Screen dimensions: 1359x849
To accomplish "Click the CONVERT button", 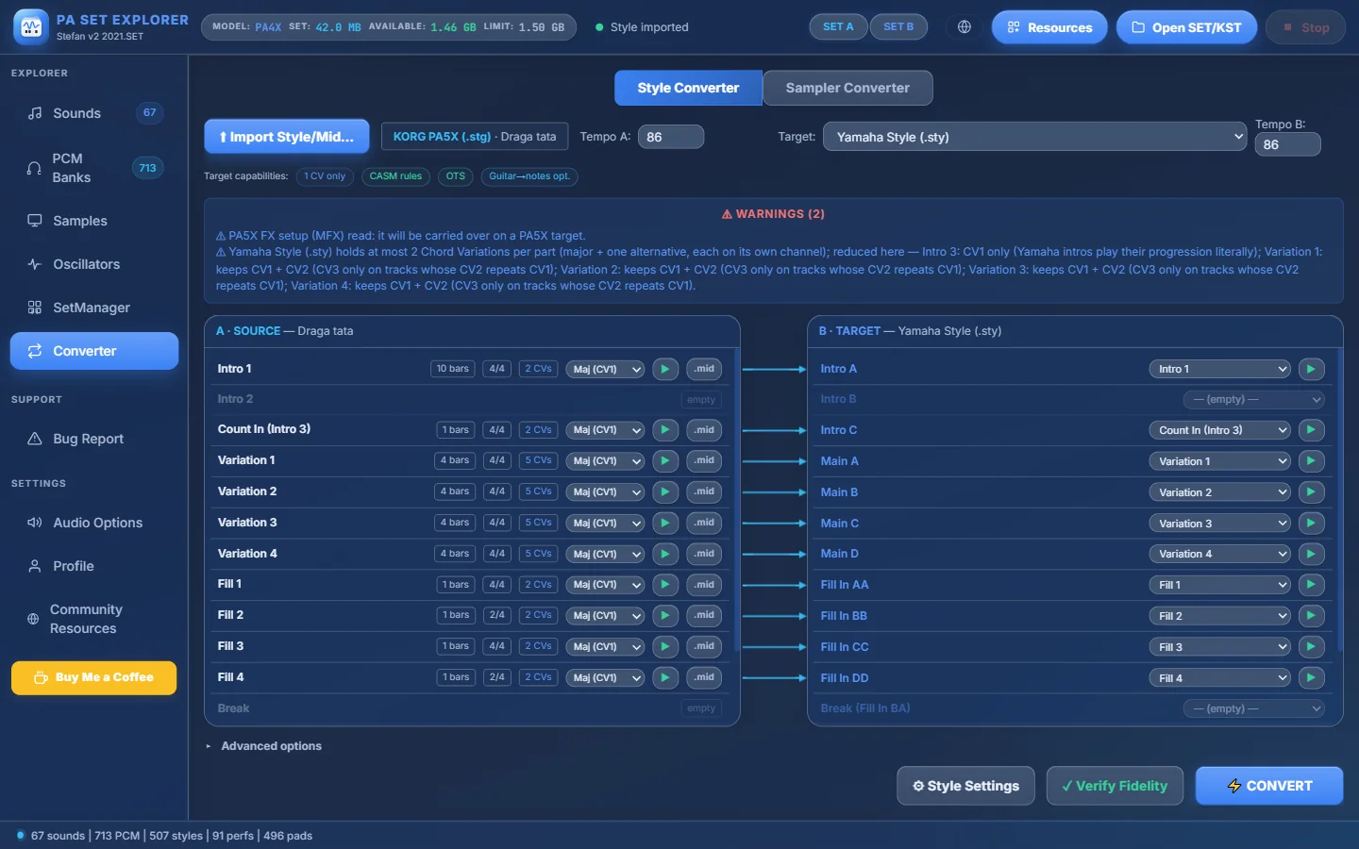I will click(x=1268, y=786).
